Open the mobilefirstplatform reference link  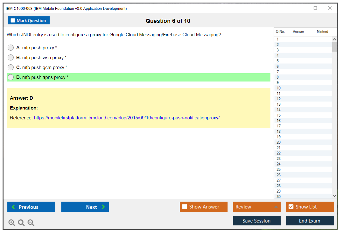point(127,118)
